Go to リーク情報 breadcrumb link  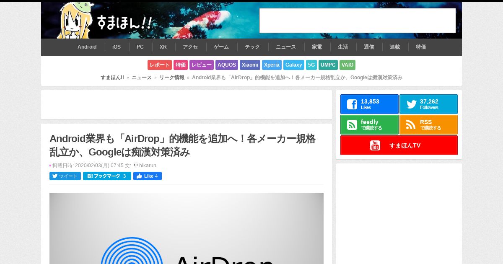(172, 78)
